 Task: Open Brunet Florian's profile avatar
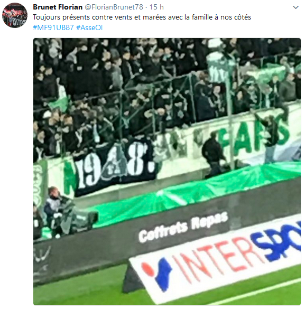point(15,15)
